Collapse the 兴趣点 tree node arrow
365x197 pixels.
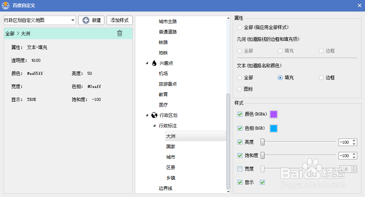coord(147,63)
